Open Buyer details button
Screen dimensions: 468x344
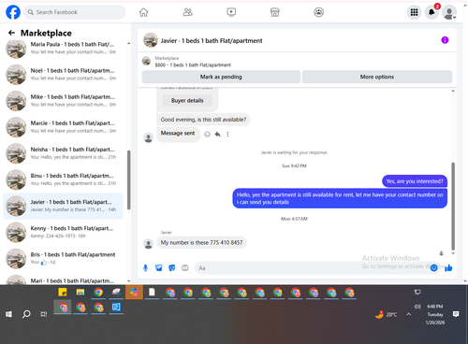[187, 100]
